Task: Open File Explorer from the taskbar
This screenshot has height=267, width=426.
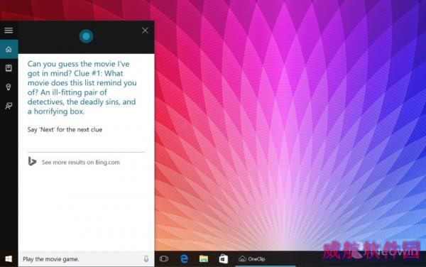Action: pyautogui.click(x=204, y=259)
